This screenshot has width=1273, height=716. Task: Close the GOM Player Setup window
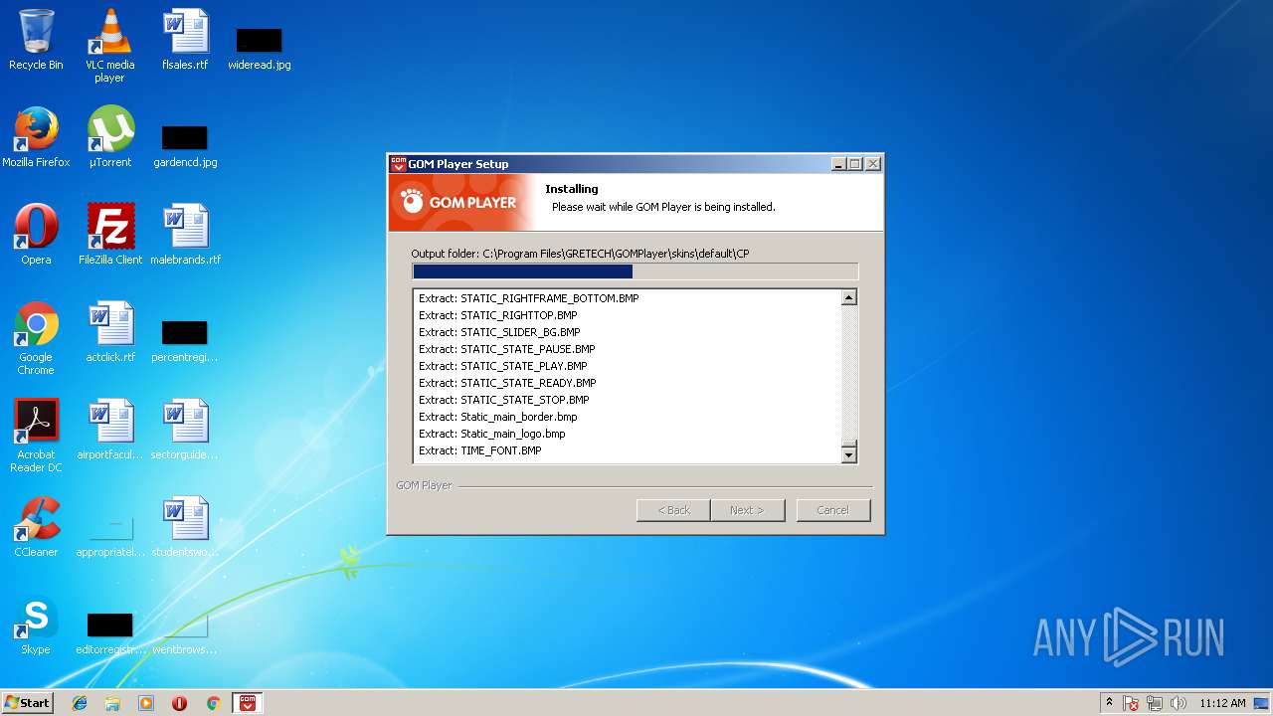872,164
